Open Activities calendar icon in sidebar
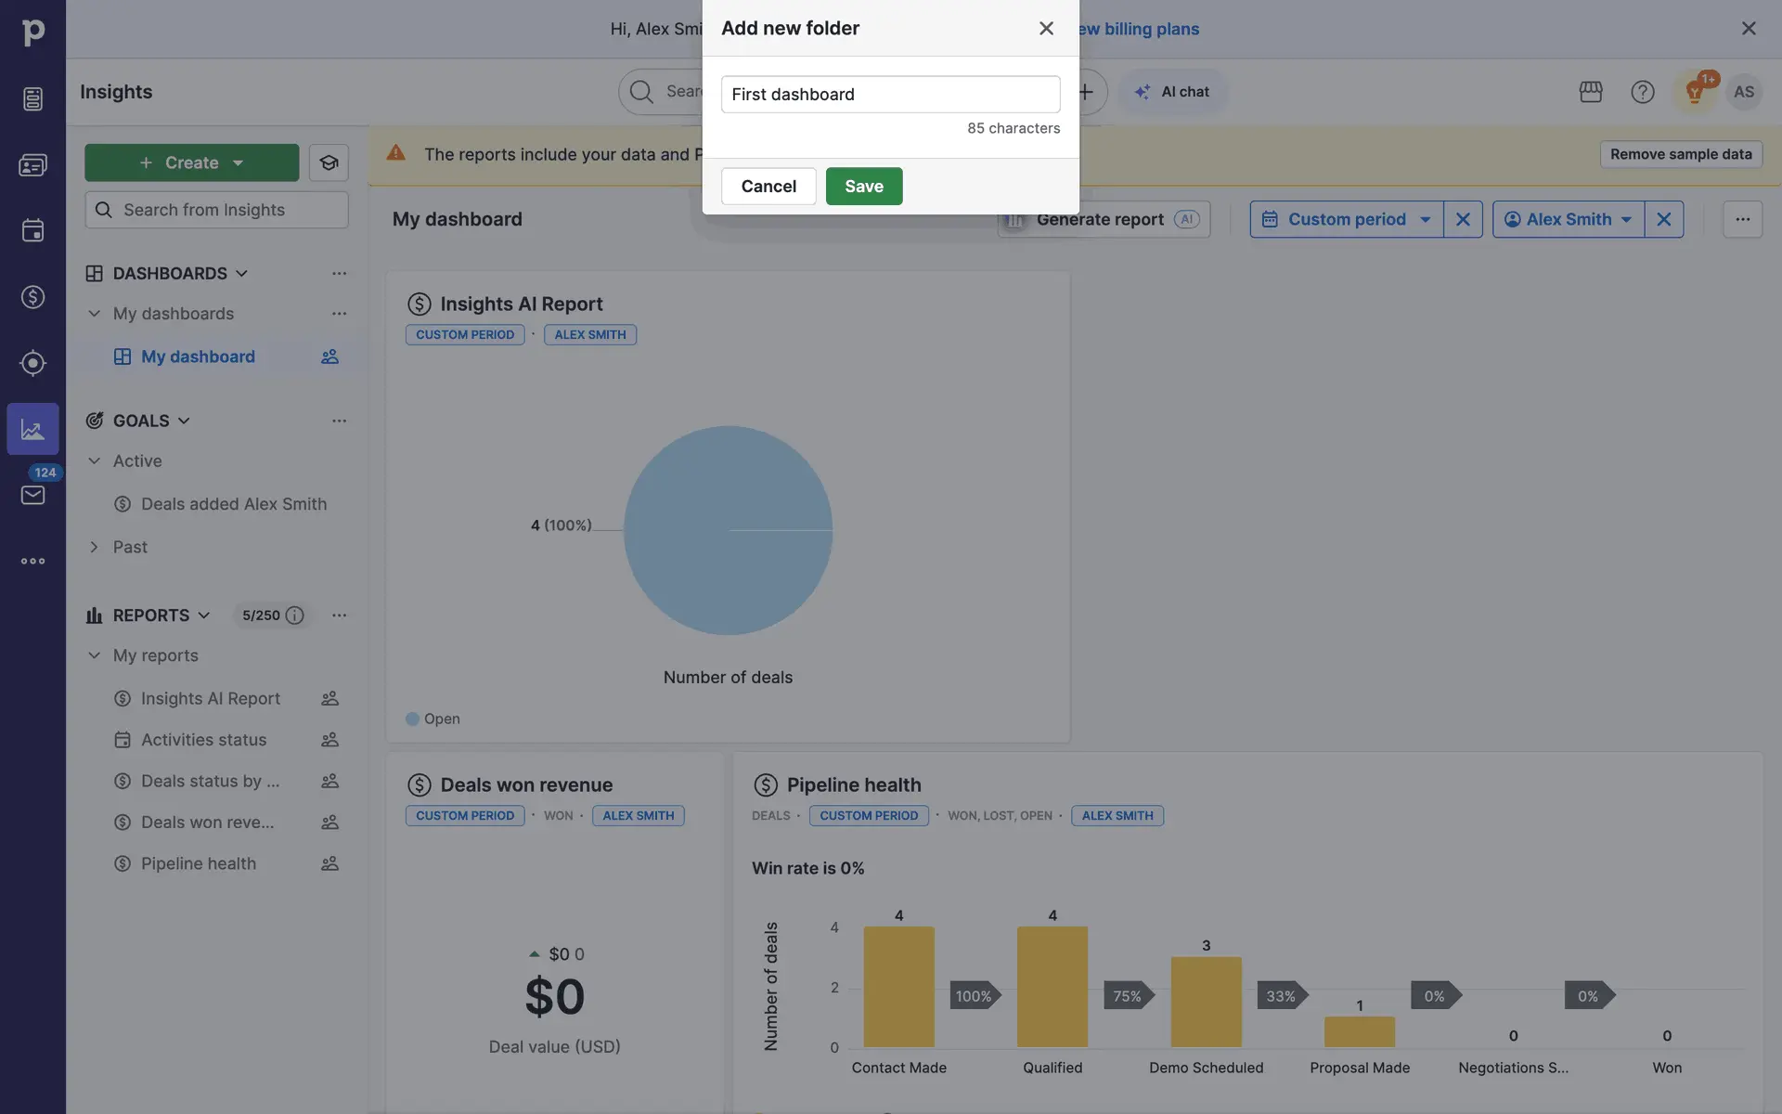Image resolution: width=1782 pixels, height=1114 pixels. 32,230
